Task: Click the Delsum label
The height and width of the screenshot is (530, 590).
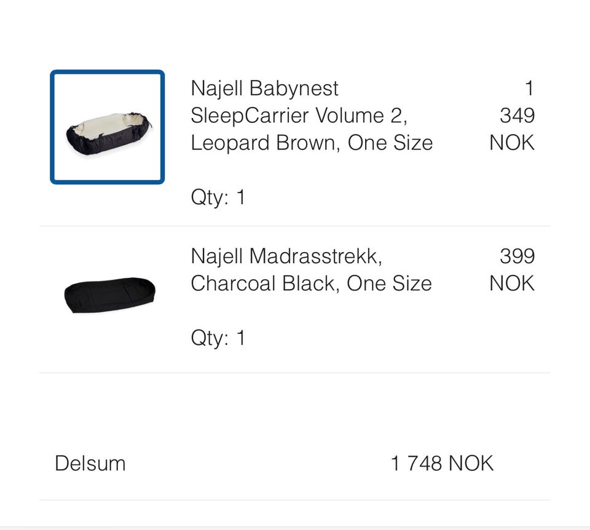Action: pos(90,463)
